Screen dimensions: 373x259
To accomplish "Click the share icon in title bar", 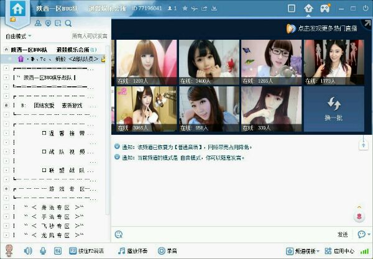I will (x=204, y=9).
